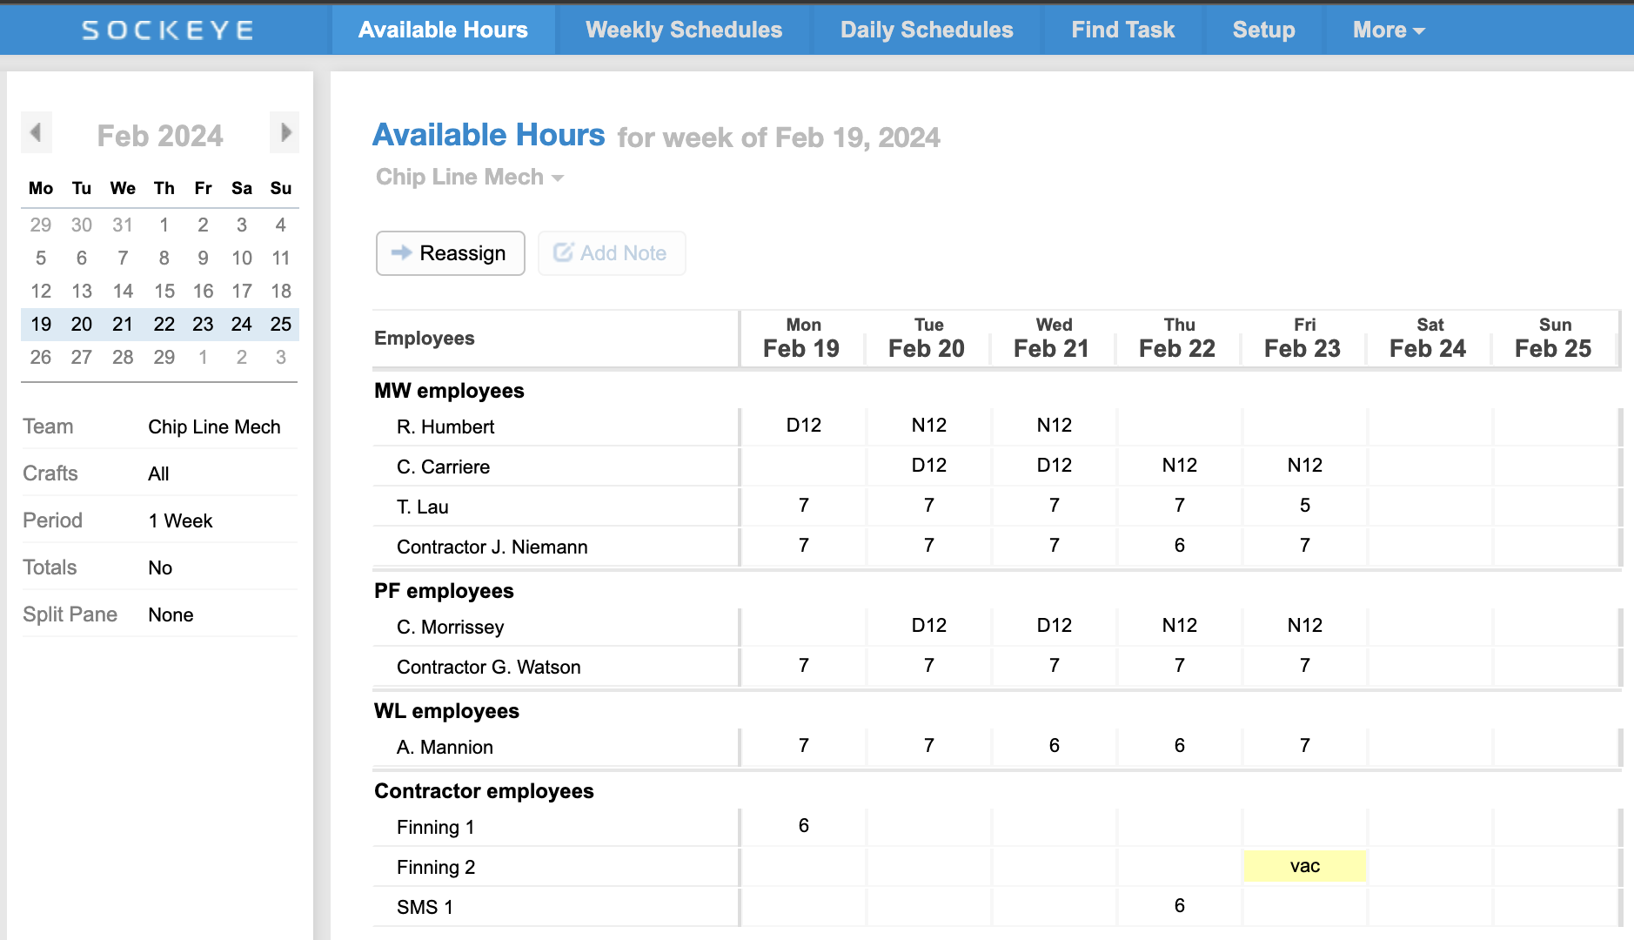Click the Add Note pencil icon
Screen dimensions: 1634x940
pyautogui.click(x=563, y=252)
